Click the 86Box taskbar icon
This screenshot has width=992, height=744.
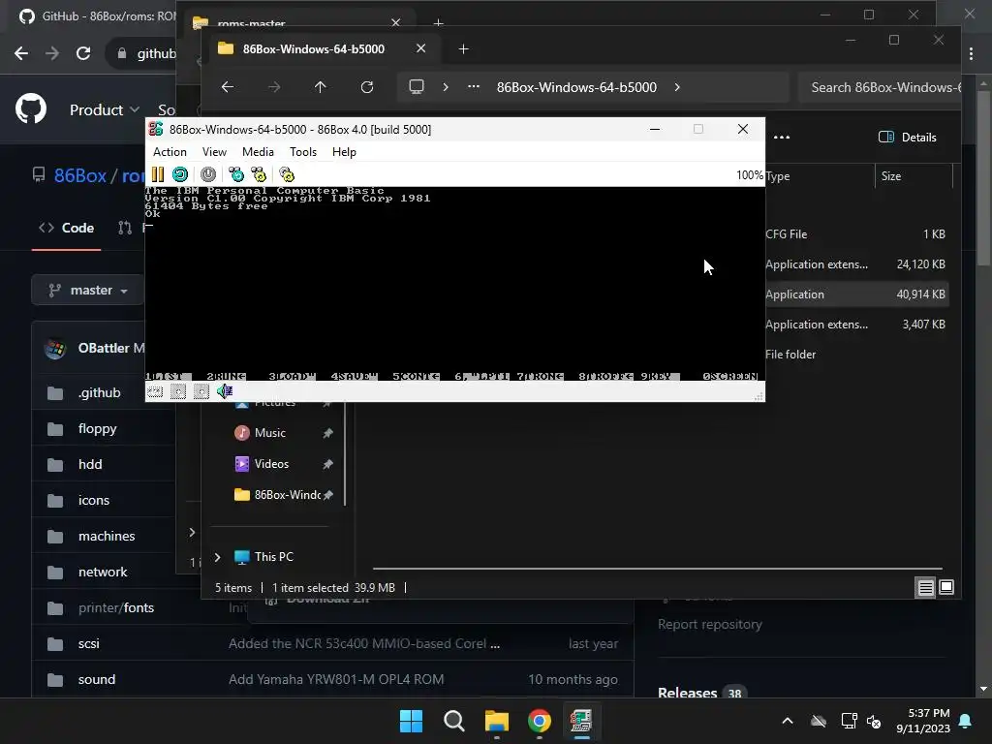click(581, 721)
